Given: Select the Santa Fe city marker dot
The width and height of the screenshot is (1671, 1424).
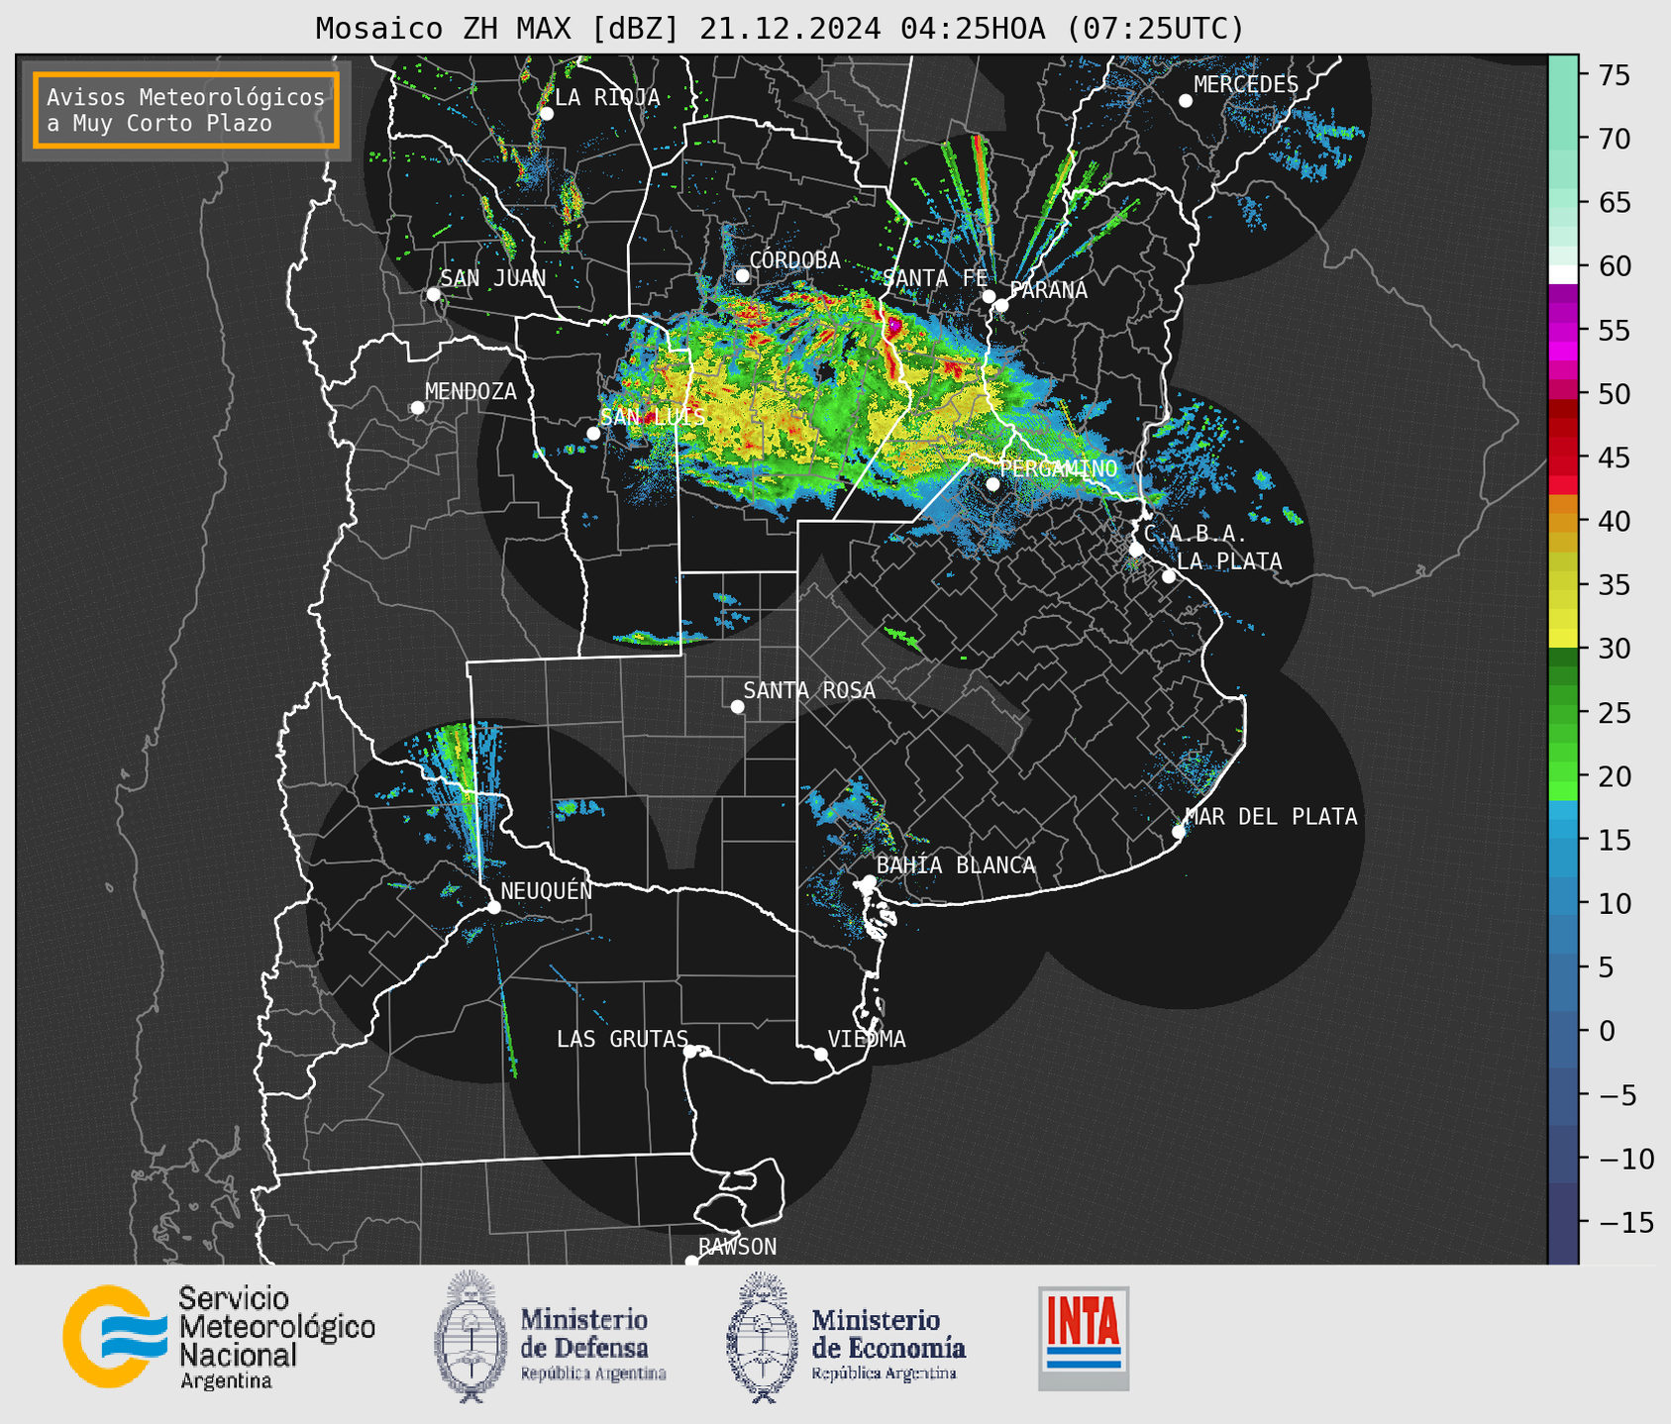Looking at the screenshot, I should [989, 296].
